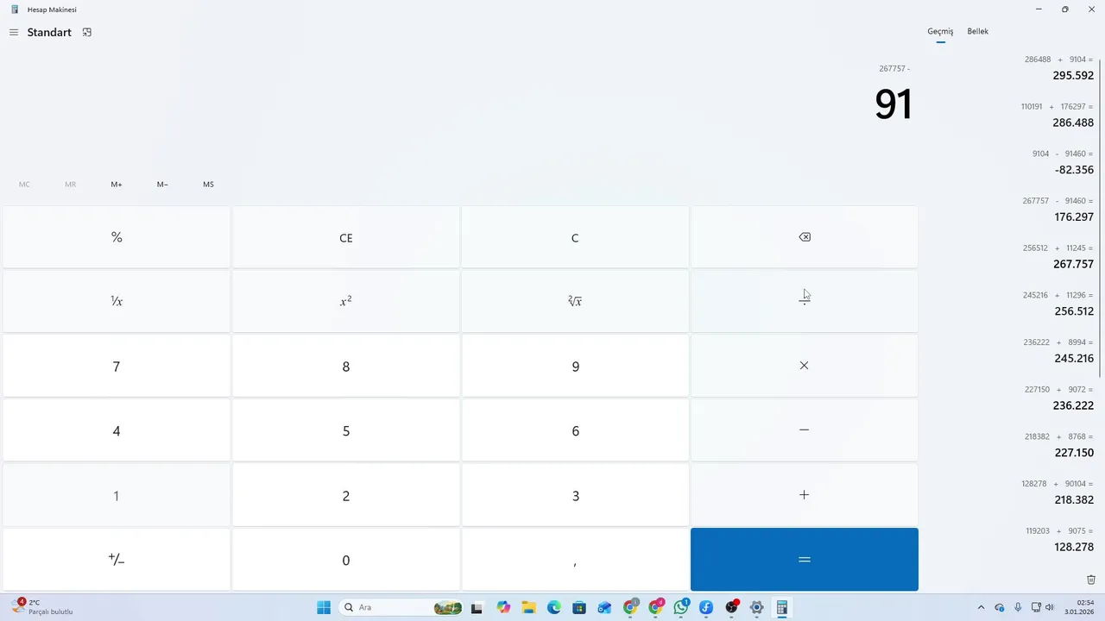Screen dimensions: 1105x621
Task: Click the MS memory store button
Action: pos(208,184)
